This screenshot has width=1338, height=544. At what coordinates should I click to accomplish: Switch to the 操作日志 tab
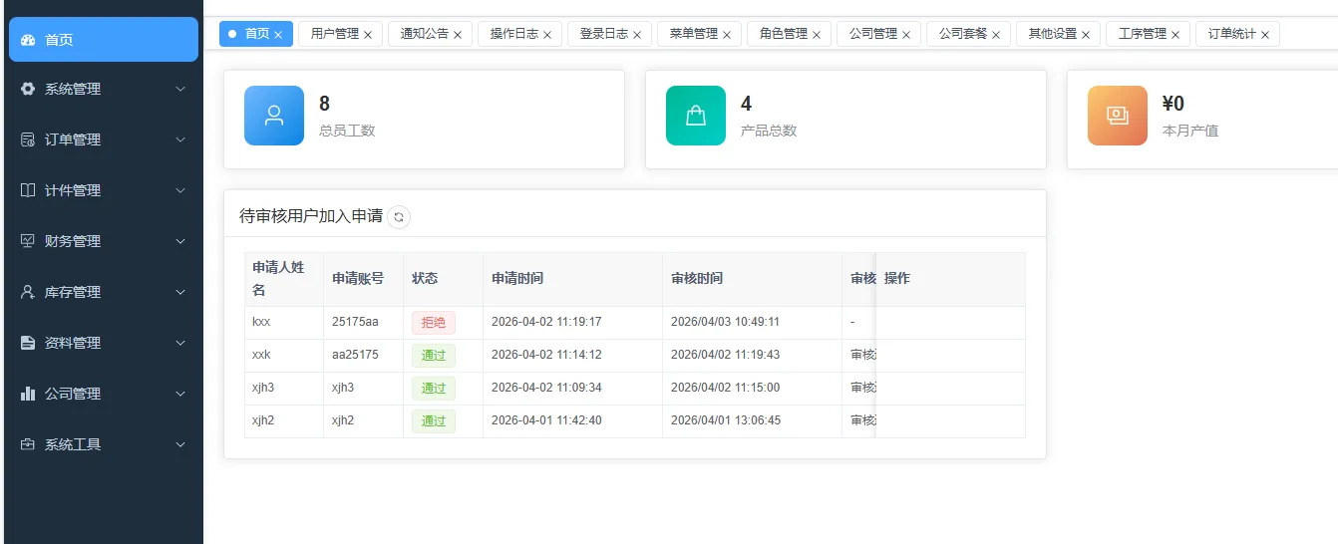[x=514, y=34]
